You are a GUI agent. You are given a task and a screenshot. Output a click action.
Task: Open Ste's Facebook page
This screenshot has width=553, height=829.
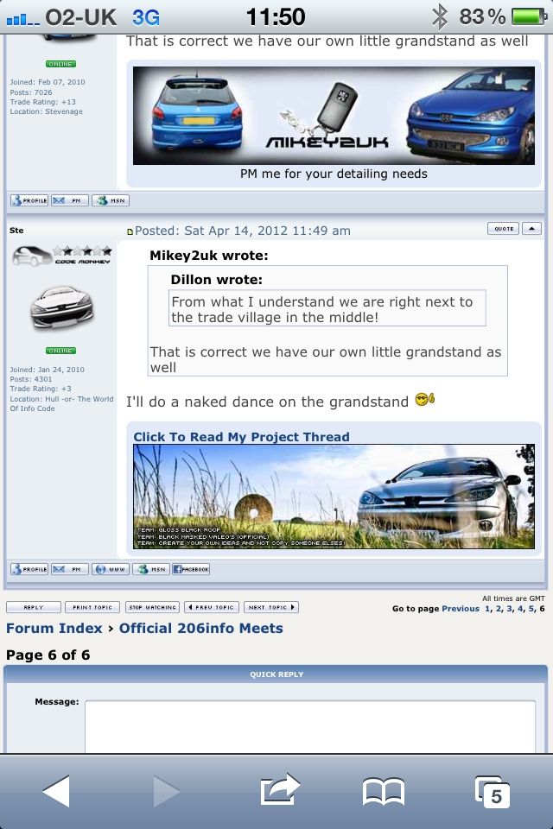191,569
